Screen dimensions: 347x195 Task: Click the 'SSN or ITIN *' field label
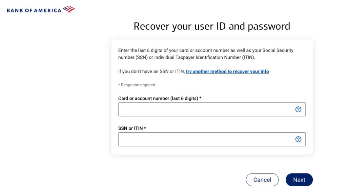coord(131,128)
